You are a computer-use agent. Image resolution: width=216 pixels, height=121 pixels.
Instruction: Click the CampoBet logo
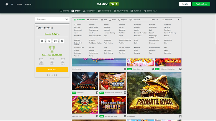click(x=108, y=4)
